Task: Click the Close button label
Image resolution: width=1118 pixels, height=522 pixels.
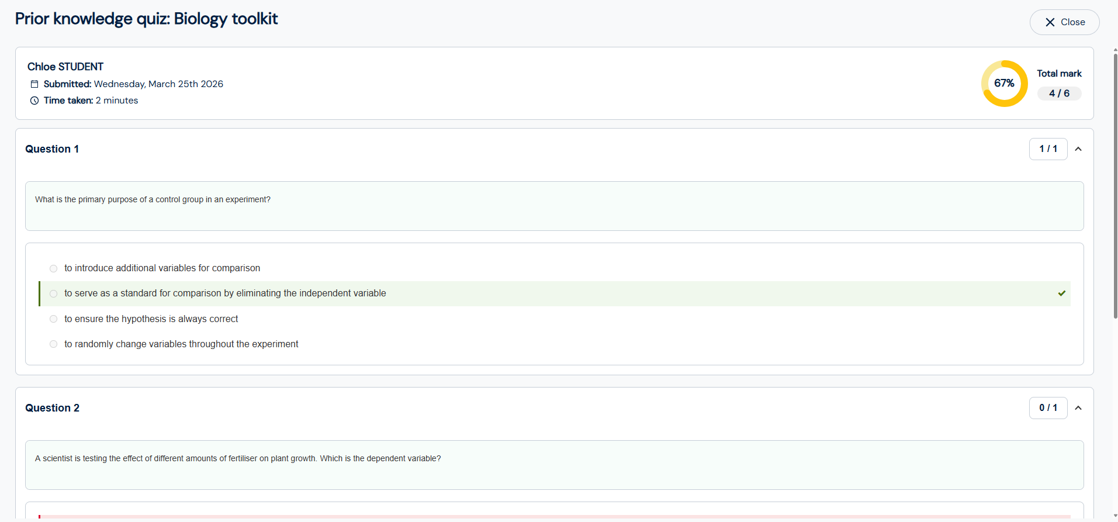Action: tap(1072, 22)
